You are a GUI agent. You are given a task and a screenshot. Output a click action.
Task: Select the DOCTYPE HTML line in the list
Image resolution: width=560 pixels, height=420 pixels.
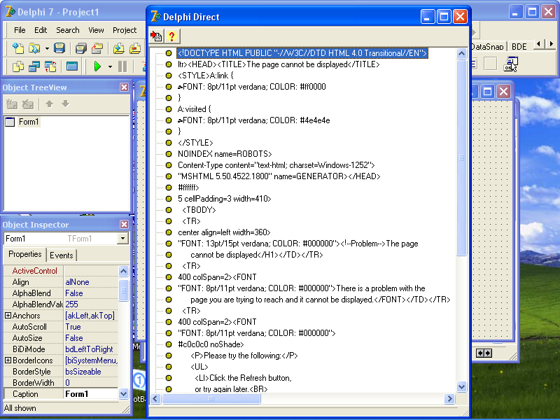[x=302, y=53]
